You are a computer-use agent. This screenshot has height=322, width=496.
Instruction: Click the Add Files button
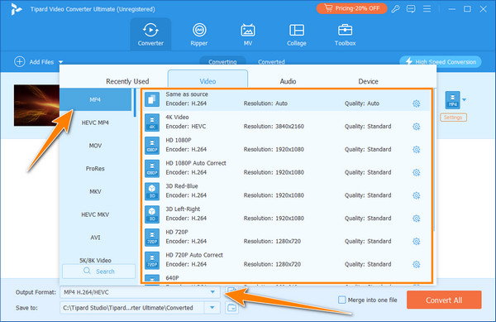coord(34,62)
